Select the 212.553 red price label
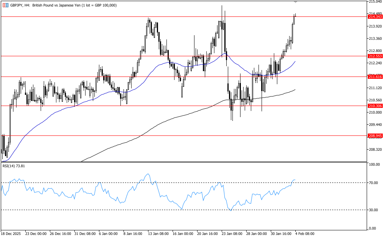387x238 pixels. [x=375, y=56]
